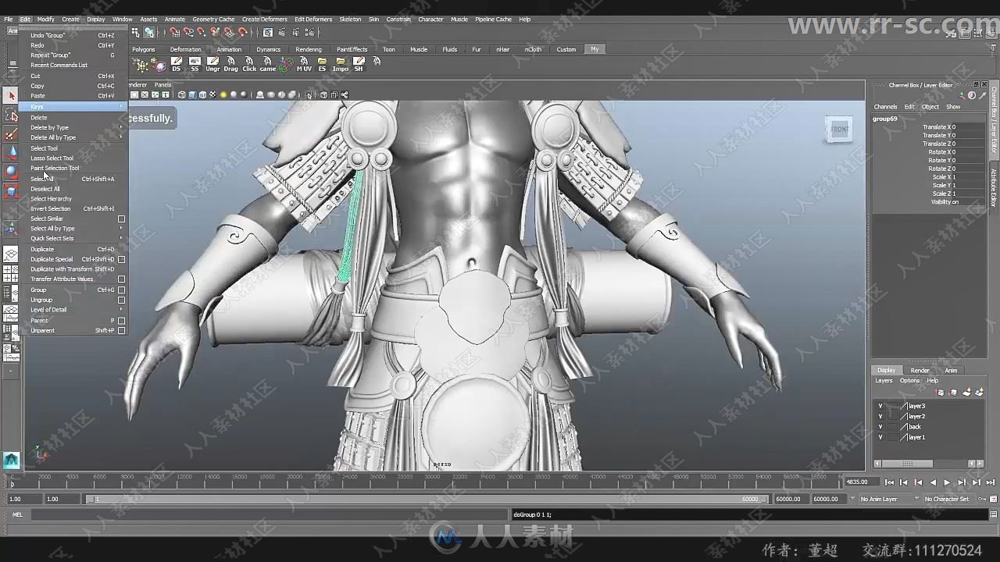Open Group option box
The image size is (1000, 562).
click(x=121, y=290)
